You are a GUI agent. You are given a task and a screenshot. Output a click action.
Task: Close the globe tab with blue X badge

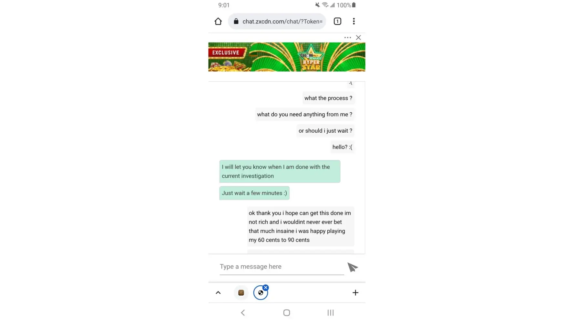click(265, 288)
